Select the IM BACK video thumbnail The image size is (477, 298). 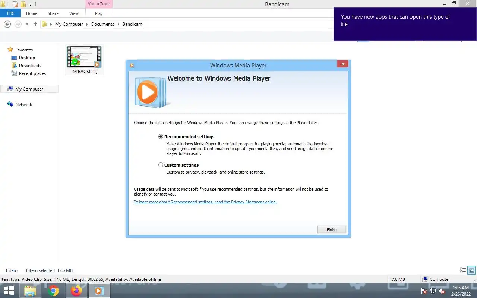(x=84, y=57)
